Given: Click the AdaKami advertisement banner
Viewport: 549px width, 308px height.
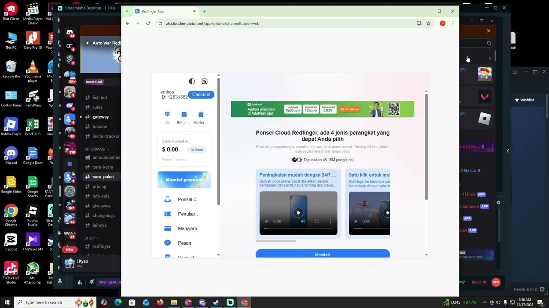Looking at the screenshot, I should coord(323,109).
